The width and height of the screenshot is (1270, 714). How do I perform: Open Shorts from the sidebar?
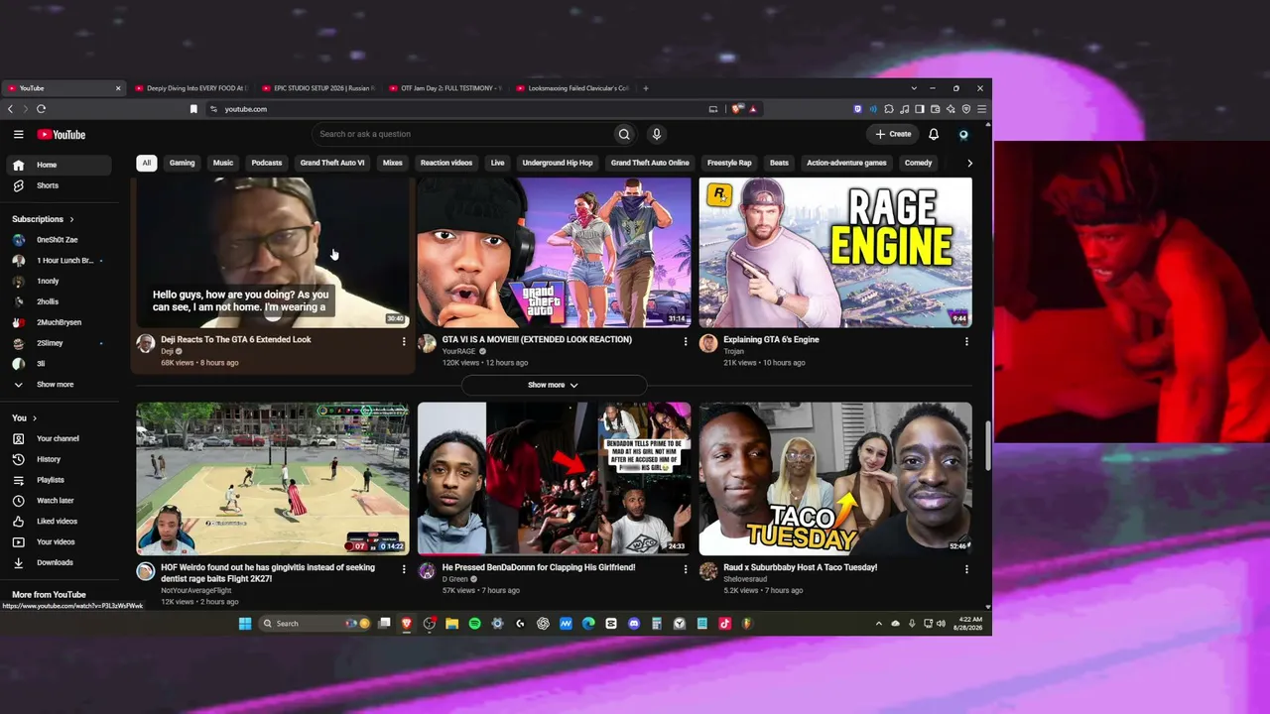[62, 185]
